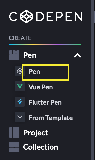Click the Pen layout icon under Create
Viewport: 95px width, 160px height.
14,55
